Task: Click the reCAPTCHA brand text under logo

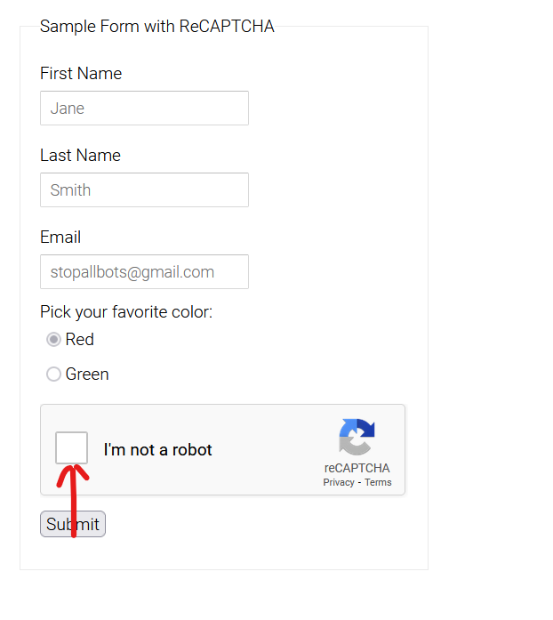Action: click(x=357, y=468)
